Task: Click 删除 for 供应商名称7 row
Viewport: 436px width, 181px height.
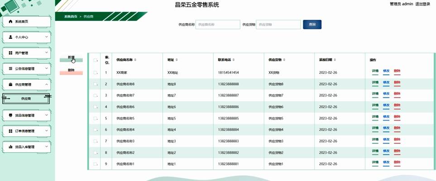Action: [397, 94]
